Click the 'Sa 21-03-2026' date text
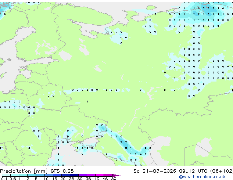Image resolution: width=233 pixels, height=180 pixels. point(155,171)
